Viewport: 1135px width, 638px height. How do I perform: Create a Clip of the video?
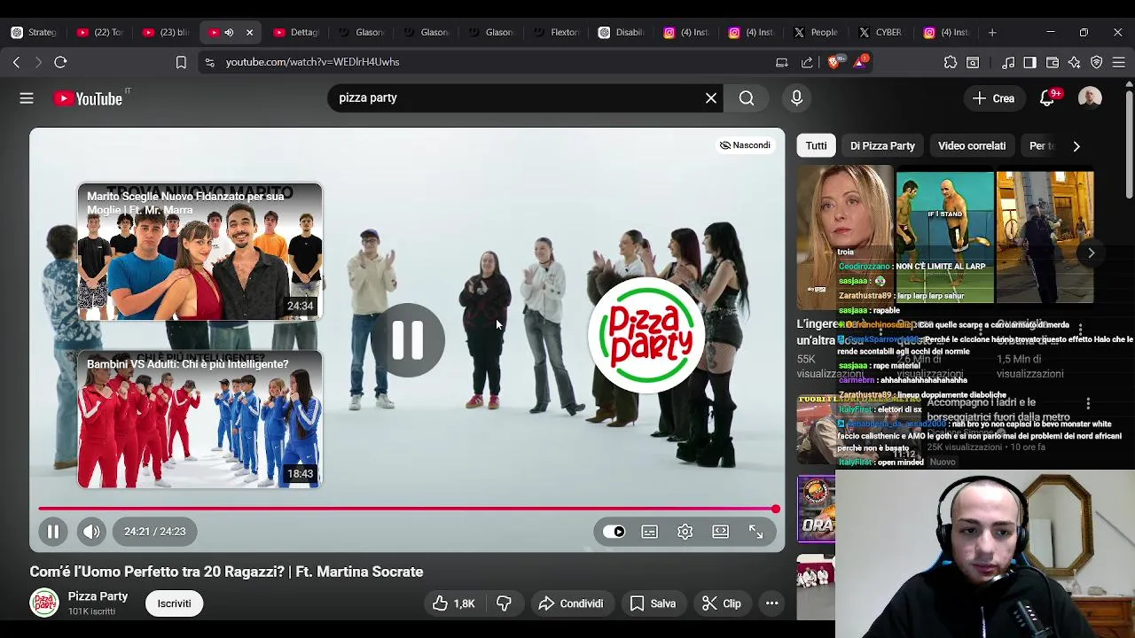[x=721, y=603]
